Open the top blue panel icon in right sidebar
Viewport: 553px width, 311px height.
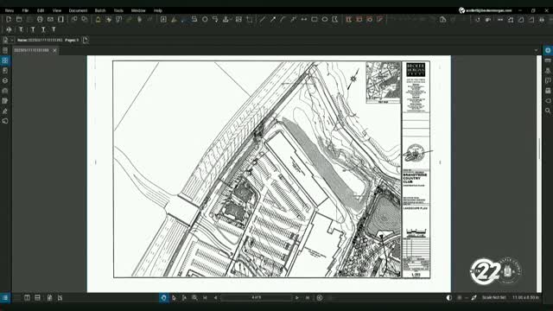pyautogui.click(x=548, y=50)
